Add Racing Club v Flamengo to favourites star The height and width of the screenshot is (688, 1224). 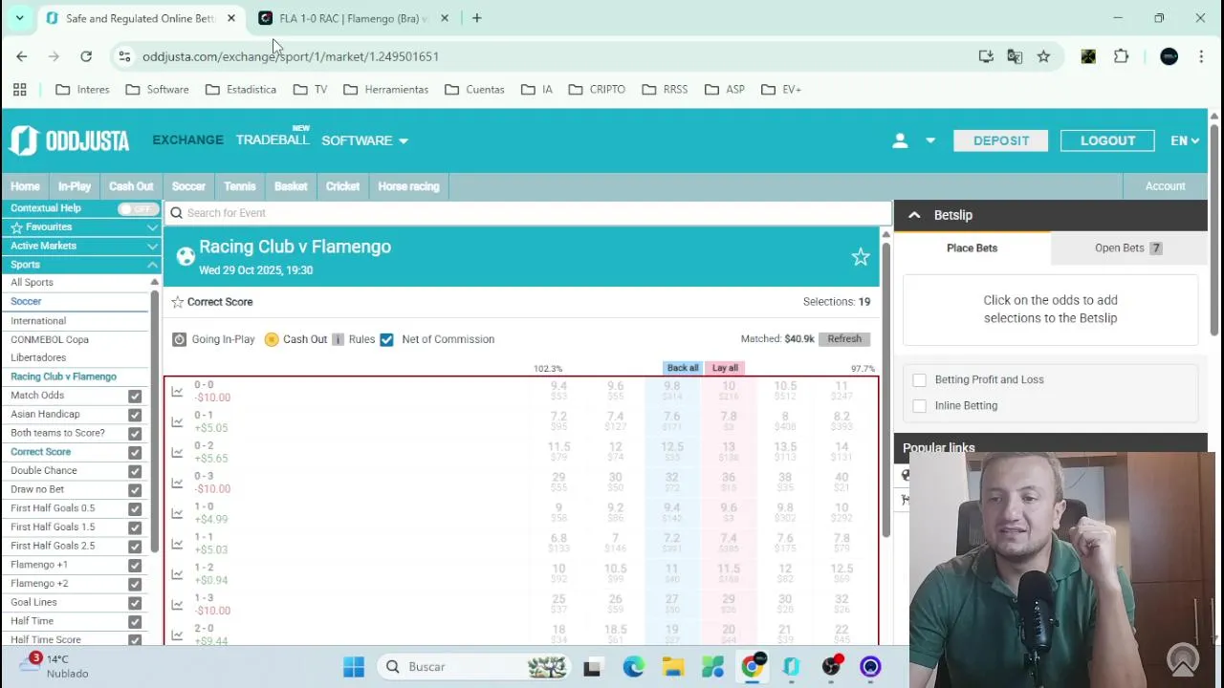[x=861, y=257]
